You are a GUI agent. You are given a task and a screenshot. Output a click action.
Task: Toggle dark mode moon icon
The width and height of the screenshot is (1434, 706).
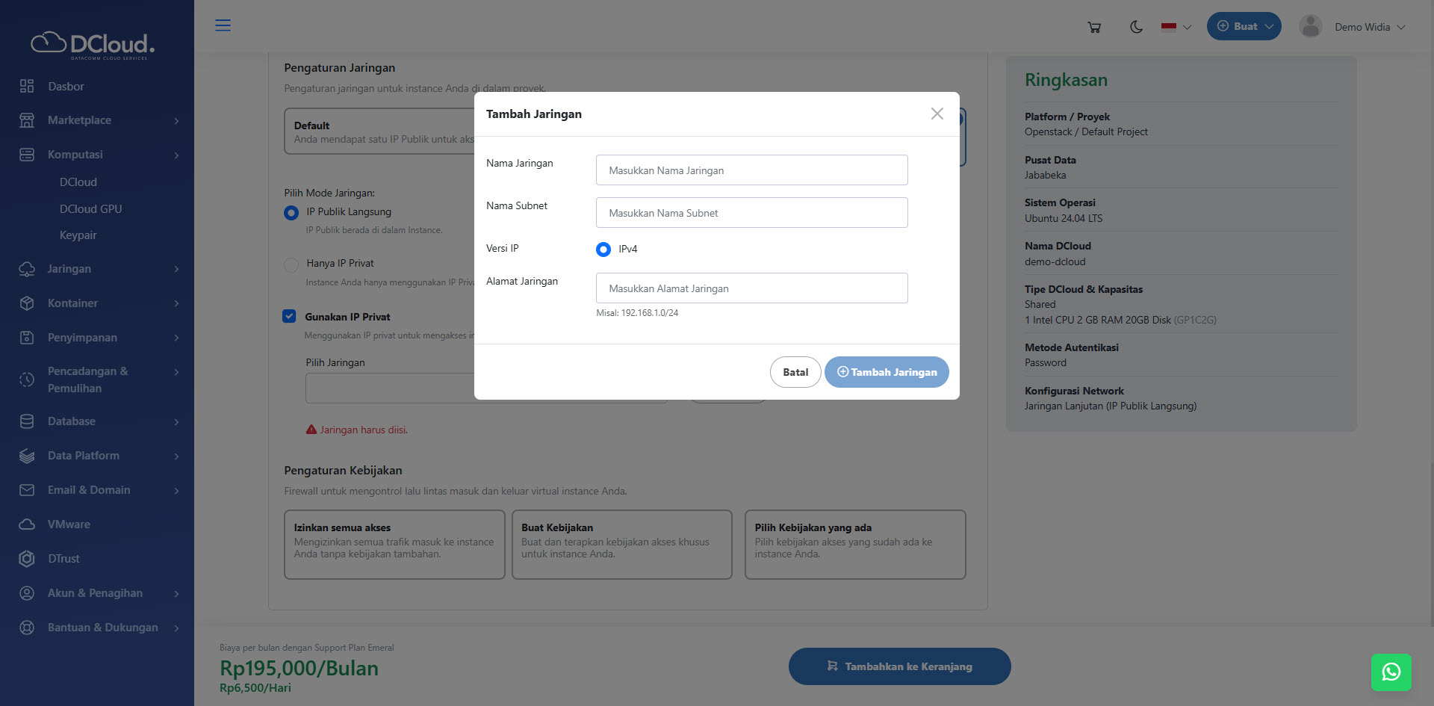pyautogui.click(x=1136, y=27)
